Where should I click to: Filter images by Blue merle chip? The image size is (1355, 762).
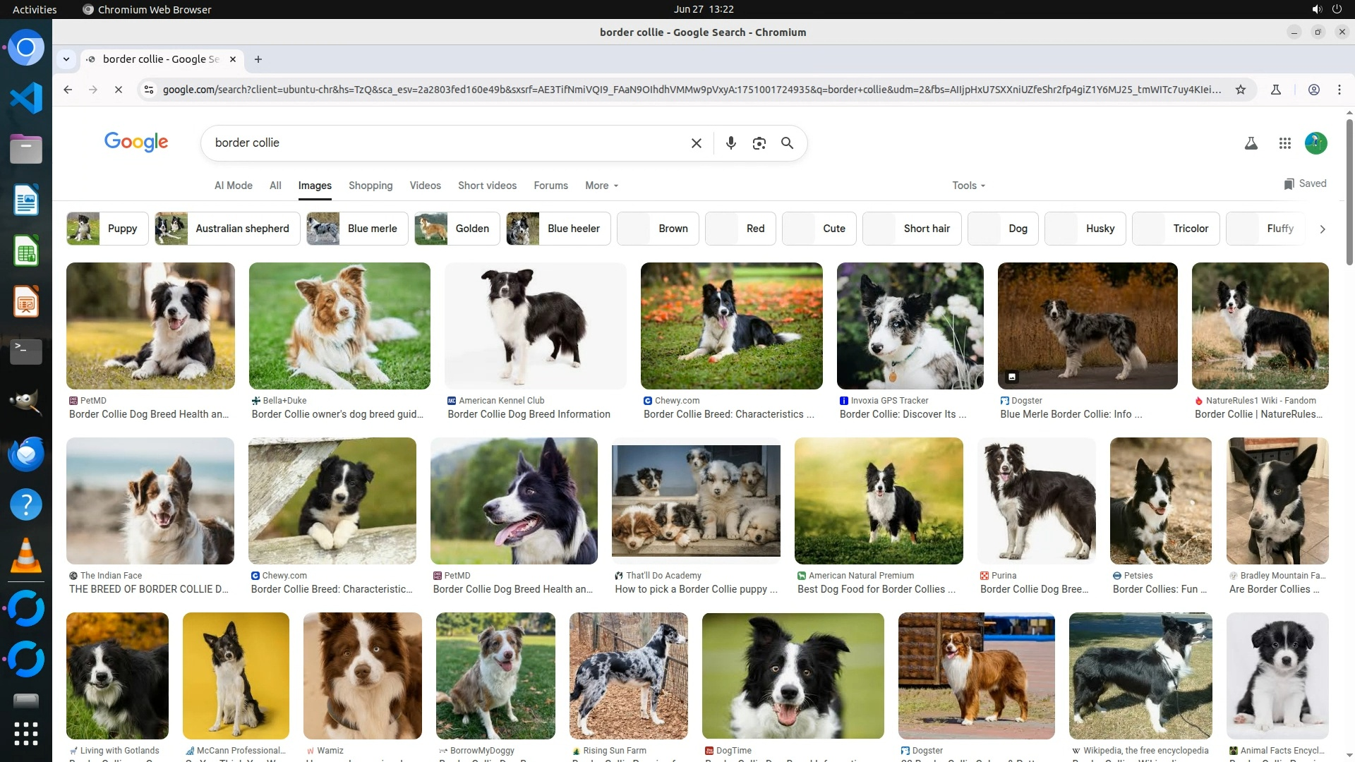357,229
